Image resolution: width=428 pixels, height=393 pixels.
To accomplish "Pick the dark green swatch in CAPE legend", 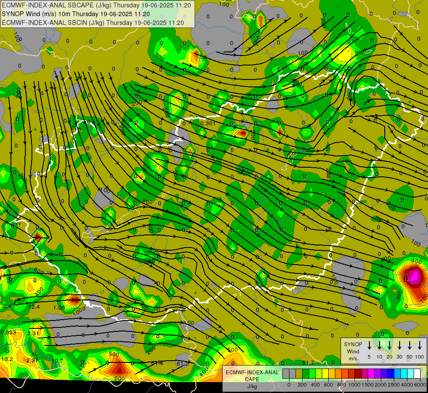I will tap(306, 373).
